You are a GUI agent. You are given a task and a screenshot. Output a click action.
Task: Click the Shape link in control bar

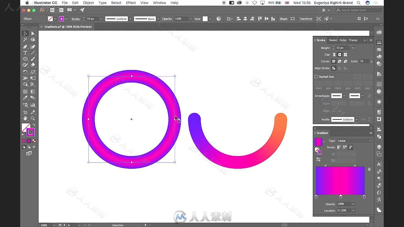point(284,19)
